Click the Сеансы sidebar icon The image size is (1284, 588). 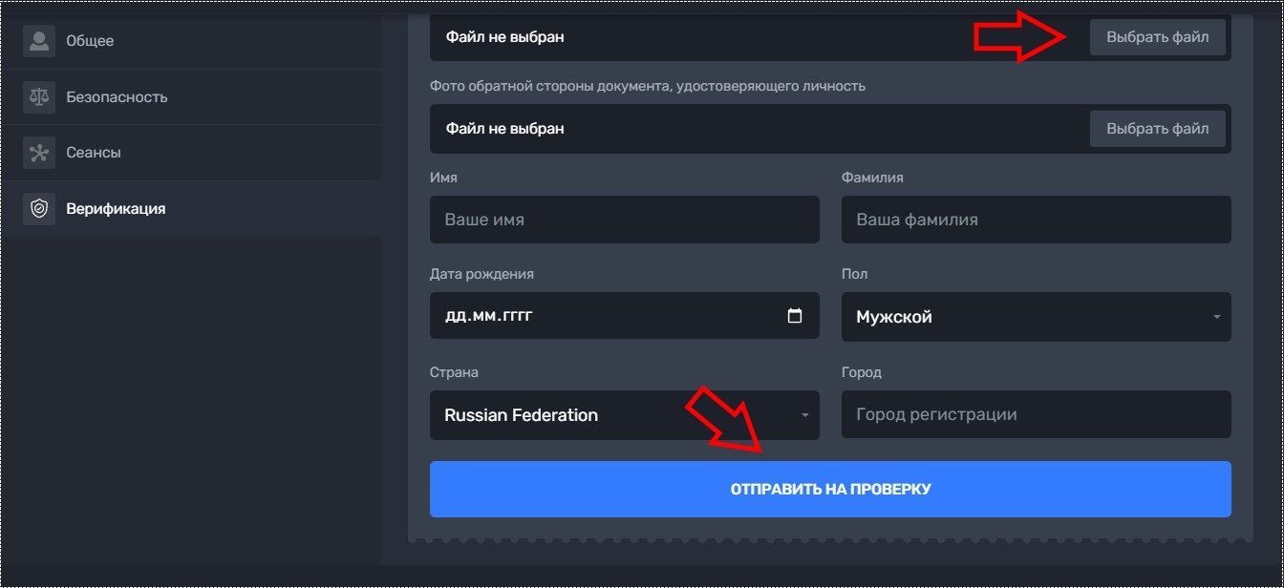[x=39, y=153]
